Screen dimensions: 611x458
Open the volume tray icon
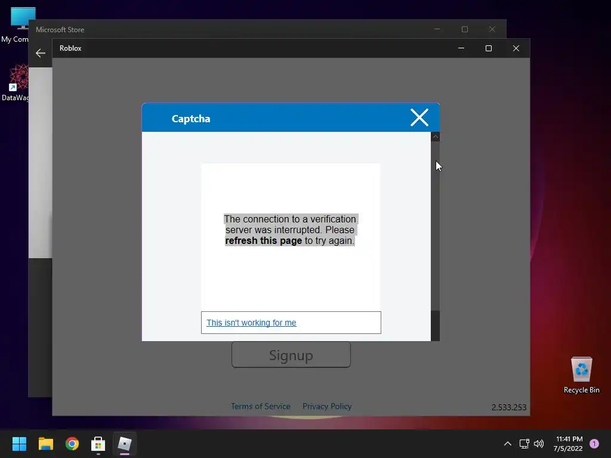(x=539, y=444)
